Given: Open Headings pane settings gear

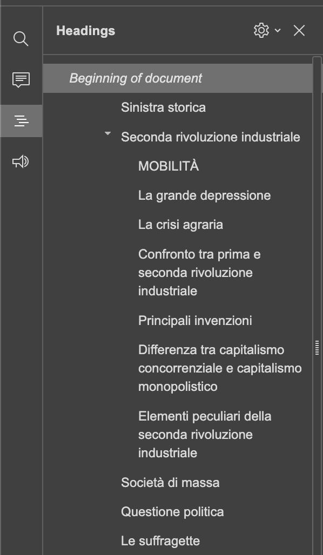Looking at the screenshot, I should tap(261, 30).
